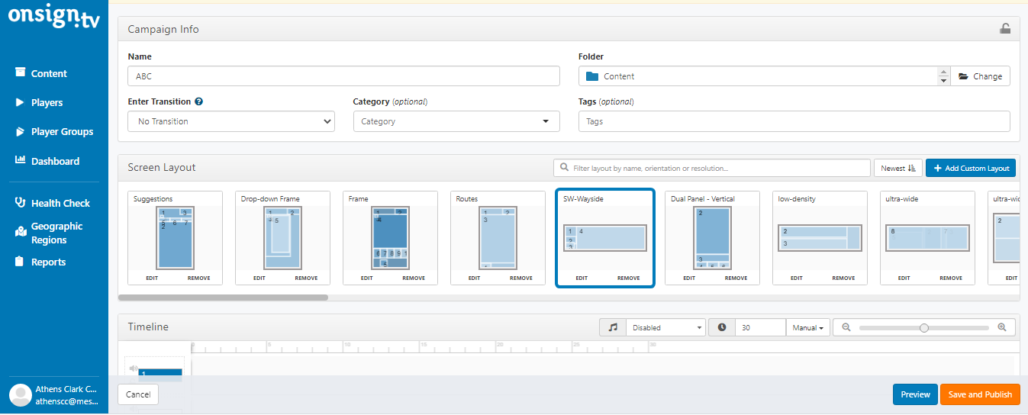This screenshot has height=415, width=1028.
Task: Select the low-density layout thumbnail
Action: pyautogui.click(x=820, y=238)
